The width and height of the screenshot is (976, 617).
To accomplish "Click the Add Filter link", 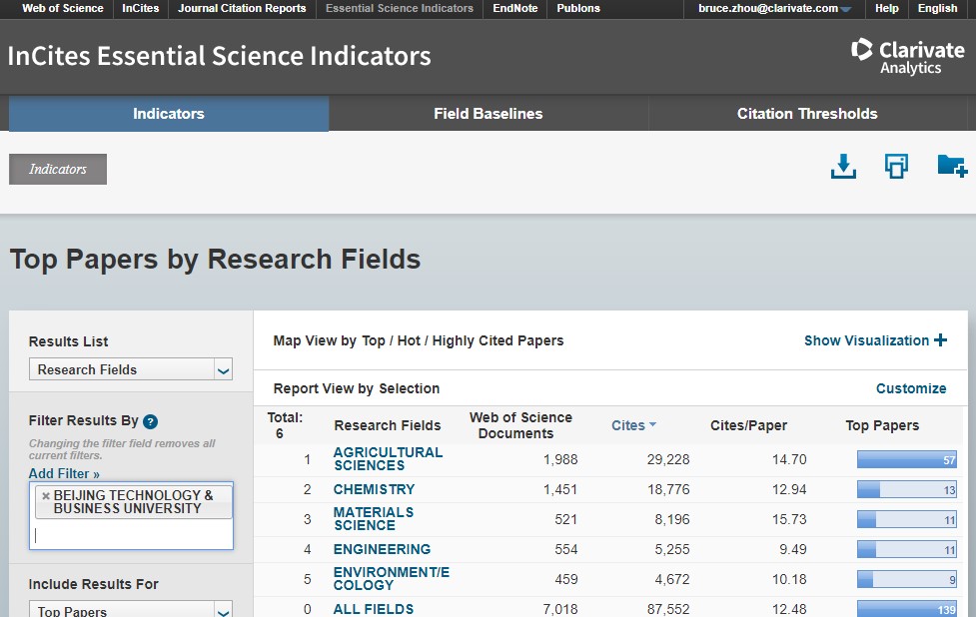I will (x=64, y=473).
